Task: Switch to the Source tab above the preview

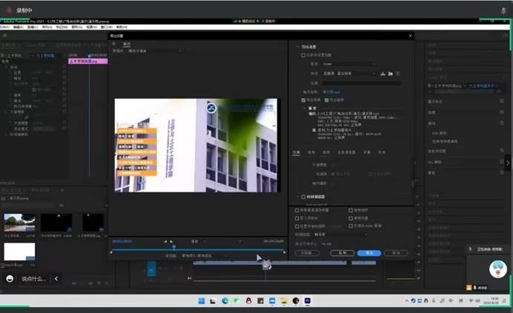Action: point(116,44)
